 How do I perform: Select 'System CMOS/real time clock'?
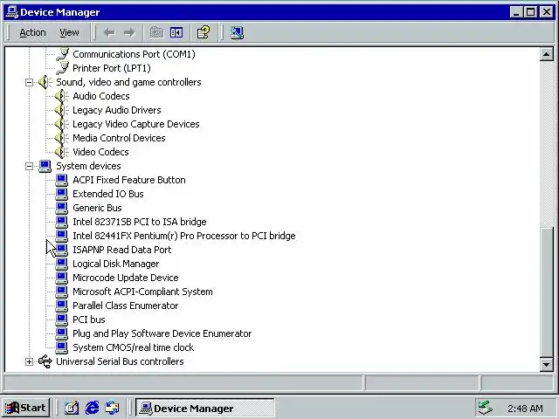134,347
